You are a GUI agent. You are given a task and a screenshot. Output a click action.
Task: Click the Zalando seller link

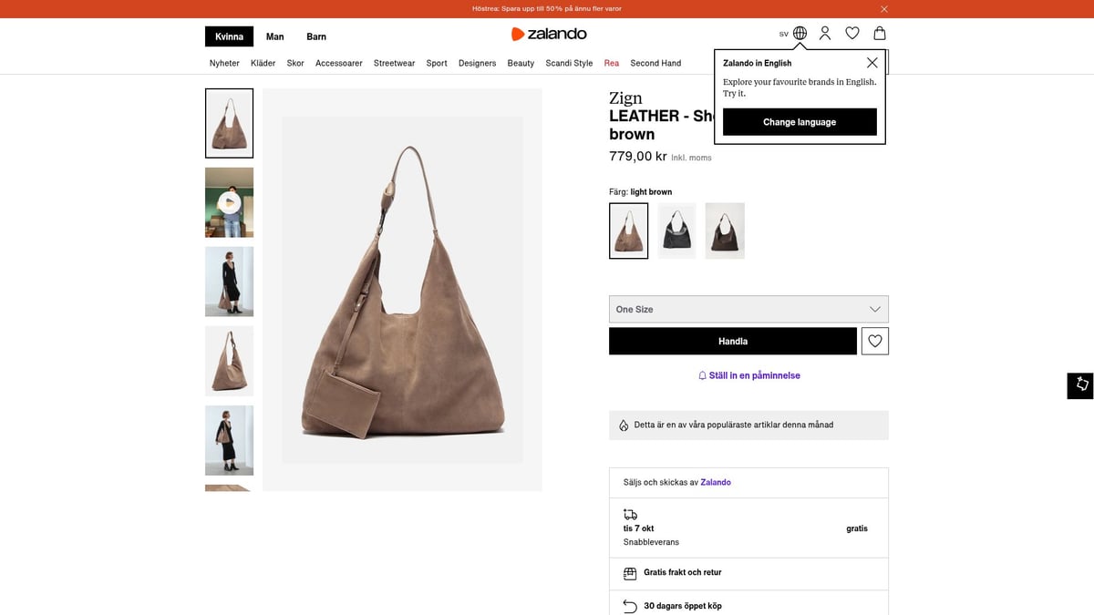coord(716,482)
